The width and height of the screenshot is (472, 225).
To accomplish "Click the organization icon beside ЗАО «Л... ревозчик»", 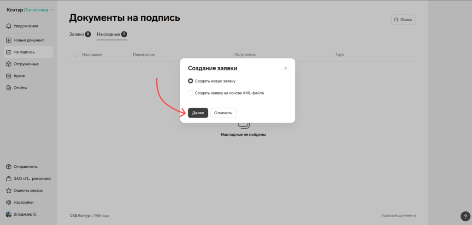I will point(9,178).
